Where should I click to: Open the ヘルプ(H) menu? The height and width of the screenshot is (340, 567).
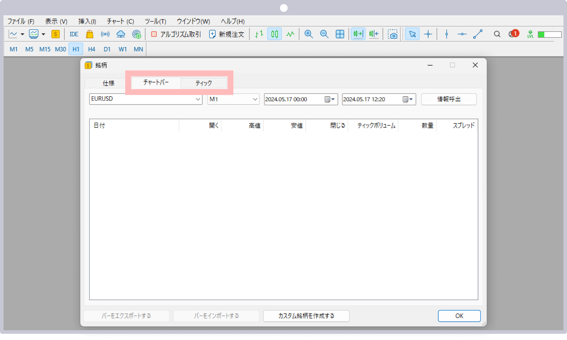233,21
